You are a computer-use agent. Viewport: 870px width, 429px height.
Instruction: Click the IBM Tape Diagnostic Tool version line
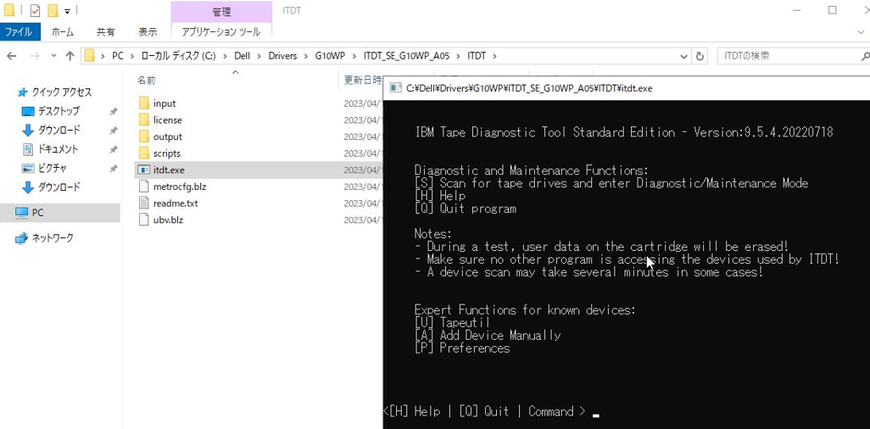(623, 132)
